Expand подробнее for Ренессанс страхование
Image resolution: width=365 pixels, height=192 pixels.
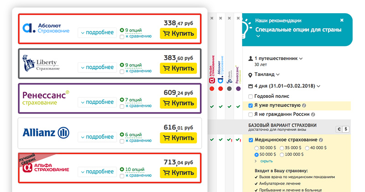[x=97, y=102]
